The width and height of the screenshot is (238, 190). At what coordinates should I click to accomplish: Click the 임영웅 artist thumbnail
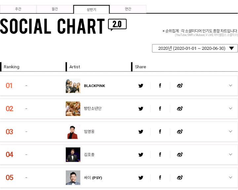[x=73, y=132]
